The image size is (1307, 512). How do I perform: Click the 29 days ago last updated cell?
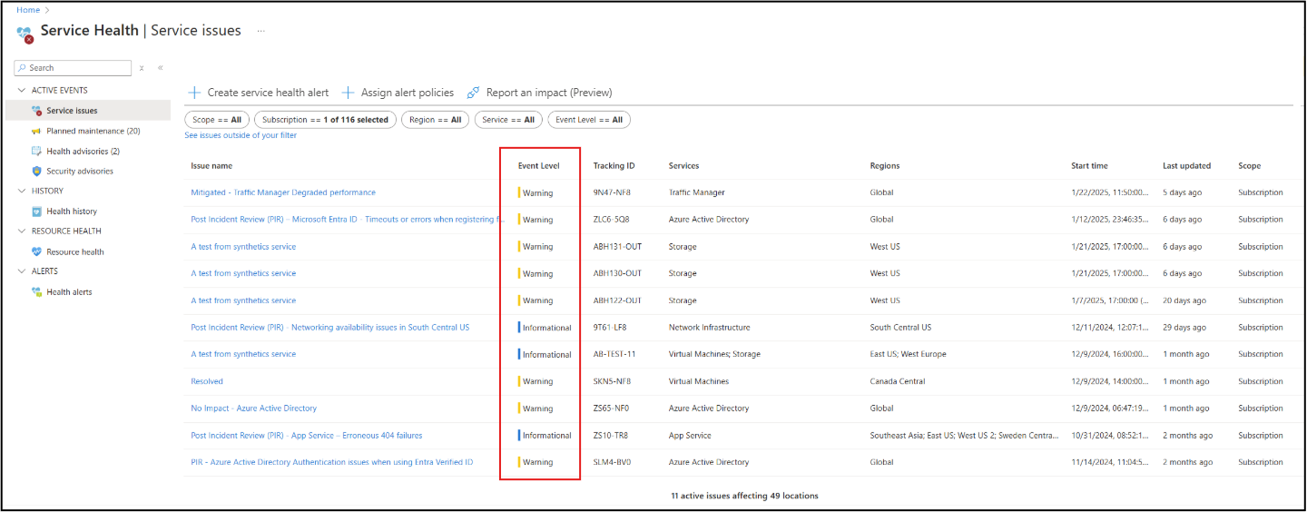[x=1185, y=327]
